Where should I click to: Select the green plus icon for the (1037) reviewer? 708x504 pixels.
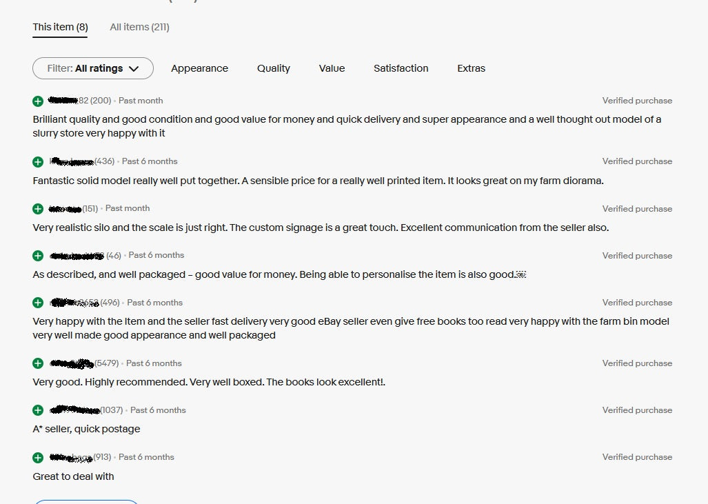tap(38, 410)
